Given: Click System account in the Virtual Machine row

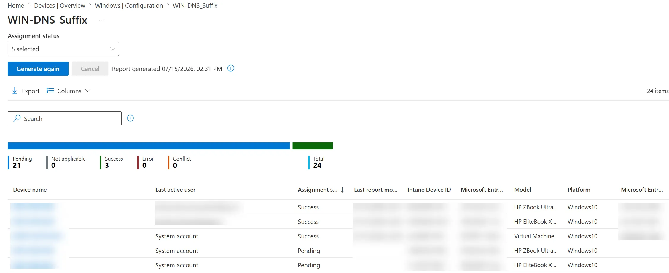Looking at the screenshot, I should click(177, 236).
